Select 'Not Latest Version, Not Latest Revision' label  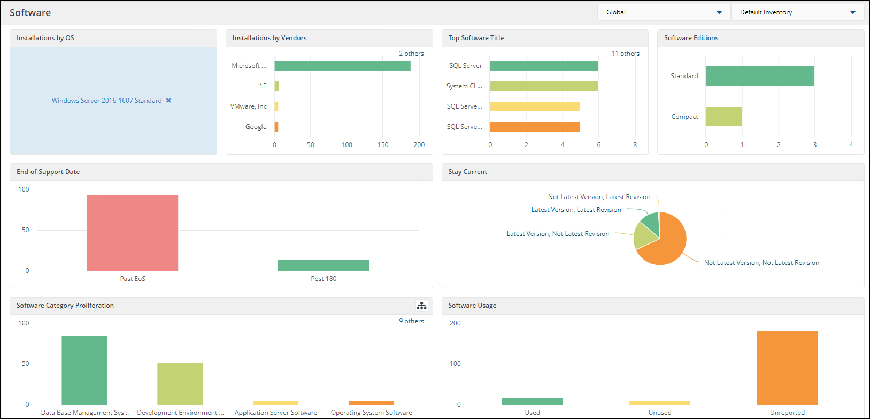click(761, 263)
